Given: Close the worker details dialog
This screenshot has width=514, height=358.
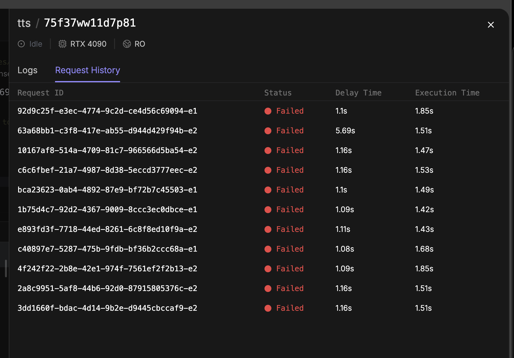Looking at the screenshot, I should (491, 25).
